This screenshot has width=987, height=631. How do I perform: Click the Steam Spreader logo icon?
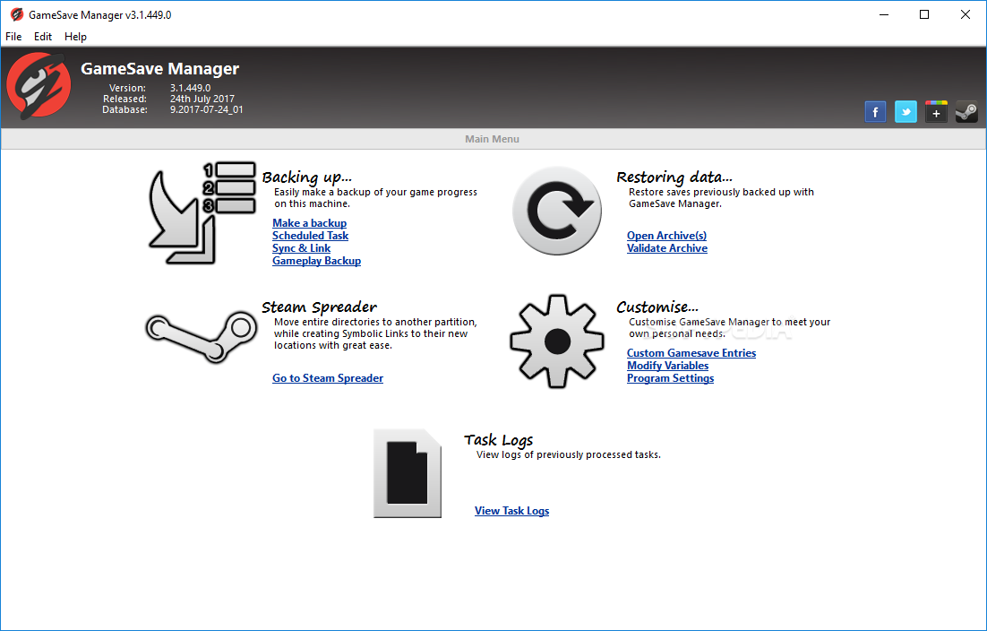(201, 335)
